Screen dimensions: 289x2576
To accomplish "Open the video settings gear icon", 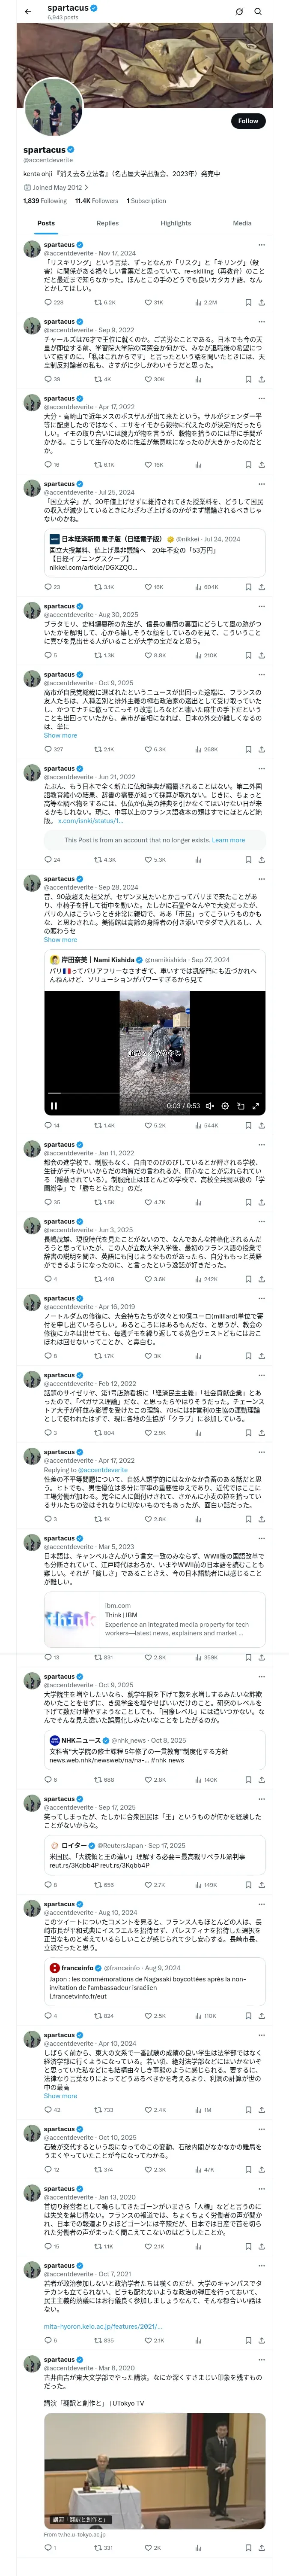I will coord(225,1106).
